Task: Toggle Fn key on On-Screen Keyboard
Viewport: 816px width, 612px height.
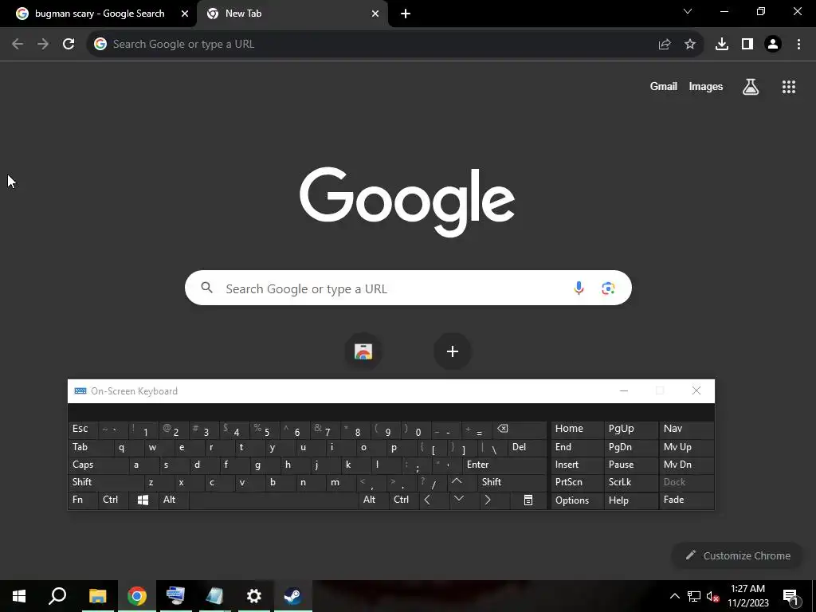Action: pos(83,500)
